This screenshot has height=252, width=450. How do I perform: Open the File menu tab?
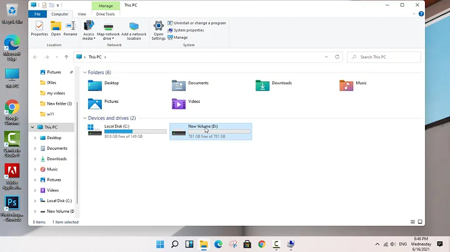tap(38, 14)
